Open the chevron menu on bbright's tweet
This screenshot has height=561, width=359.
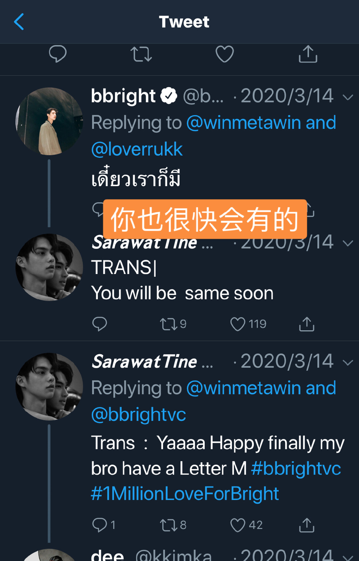[x=348, y=97]
